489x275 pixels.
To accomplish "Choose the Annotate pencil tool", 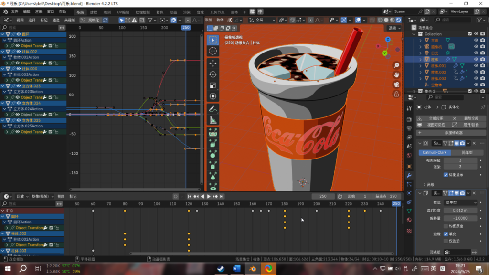I will [213, 109].
